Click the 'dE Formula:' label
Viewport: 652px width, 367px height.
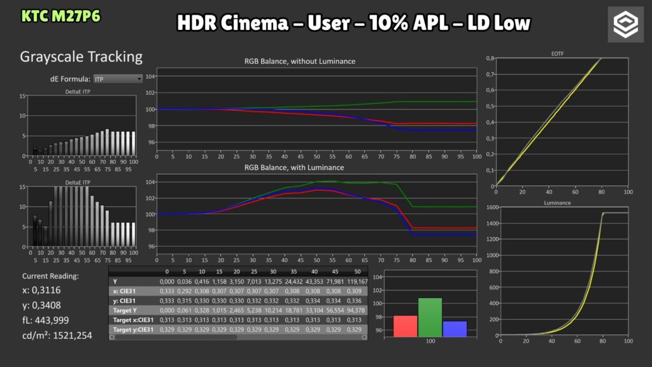(x=70, y=78)
